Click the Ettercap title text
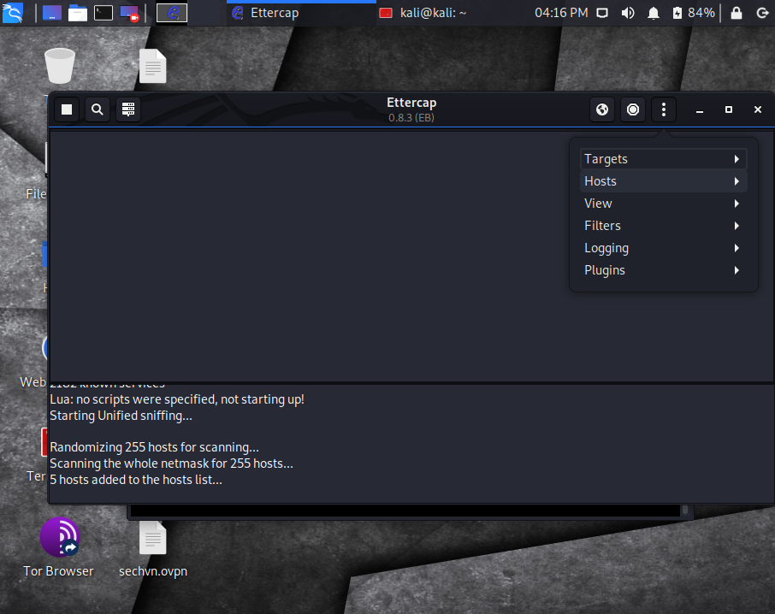Screen dimensions: 775x614 click(x=411, y=103)
